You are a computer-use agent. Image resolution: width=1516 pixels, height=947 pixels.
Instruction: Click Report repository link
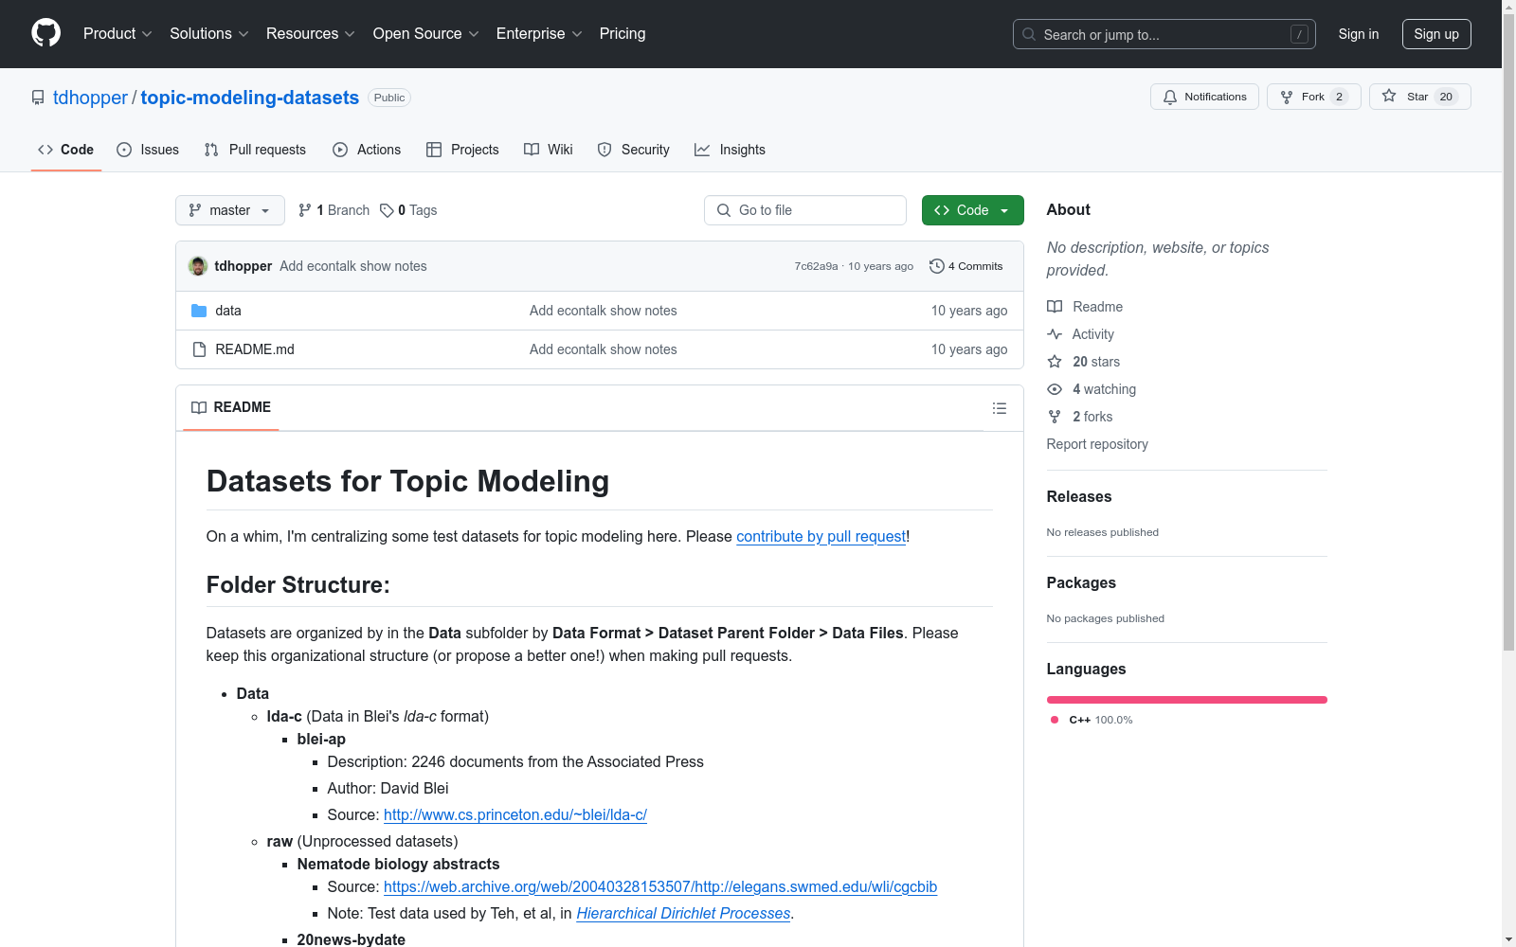pyautogui.click(x=1097, y=444)
